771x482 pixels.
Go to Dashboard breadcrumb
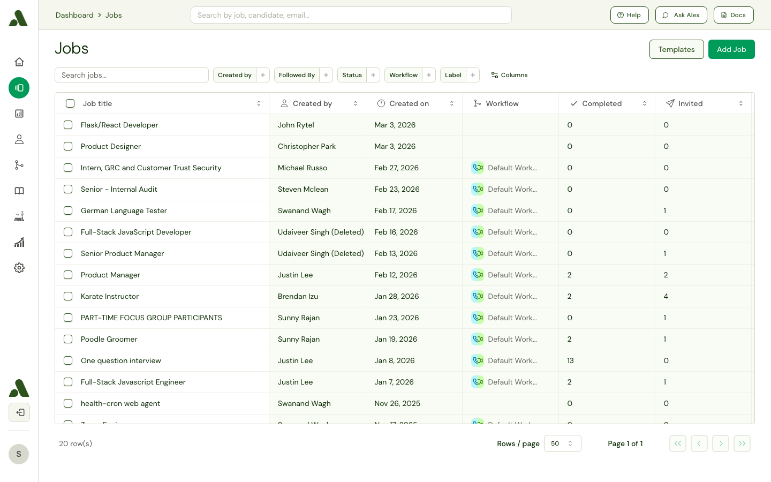pyautogui.click(x=74, y=15)
